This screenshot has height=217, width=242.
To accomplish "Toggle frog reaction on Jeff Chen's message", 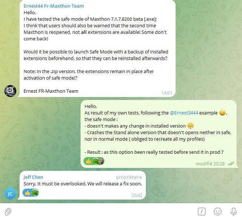I will (35, 193).
